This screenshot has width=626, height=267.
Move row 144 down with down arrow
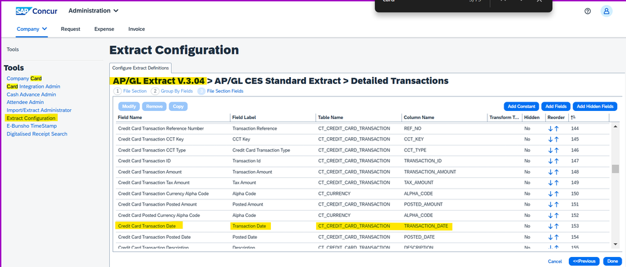tap(551, 128)
